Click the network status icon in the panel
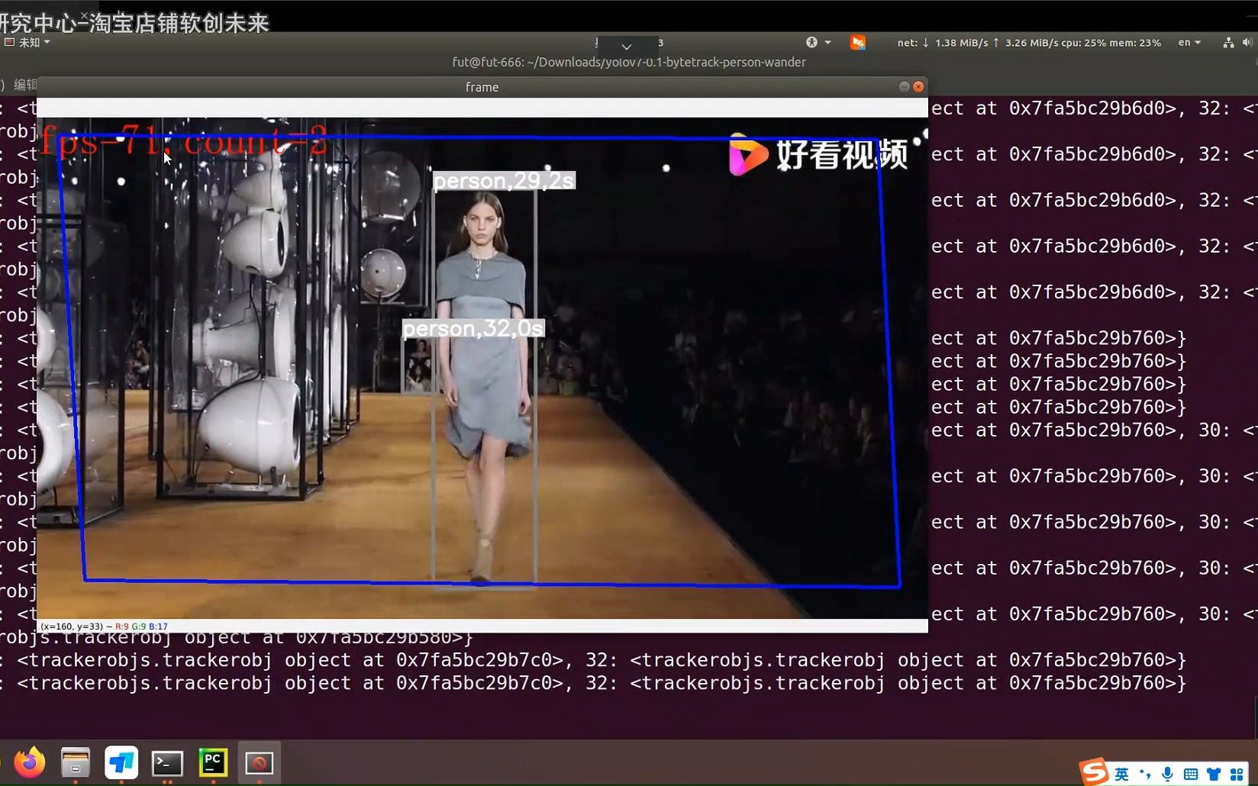Image resolution: width=1258 pixels, height=786 pixels. click(1229, 43)
